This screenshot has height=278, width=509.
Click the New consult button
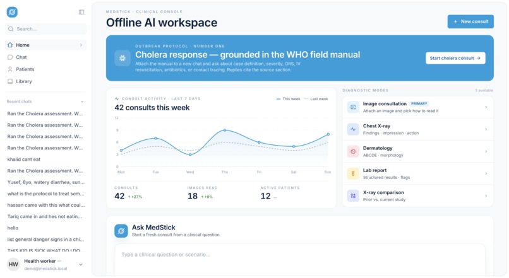coord(470,21)
